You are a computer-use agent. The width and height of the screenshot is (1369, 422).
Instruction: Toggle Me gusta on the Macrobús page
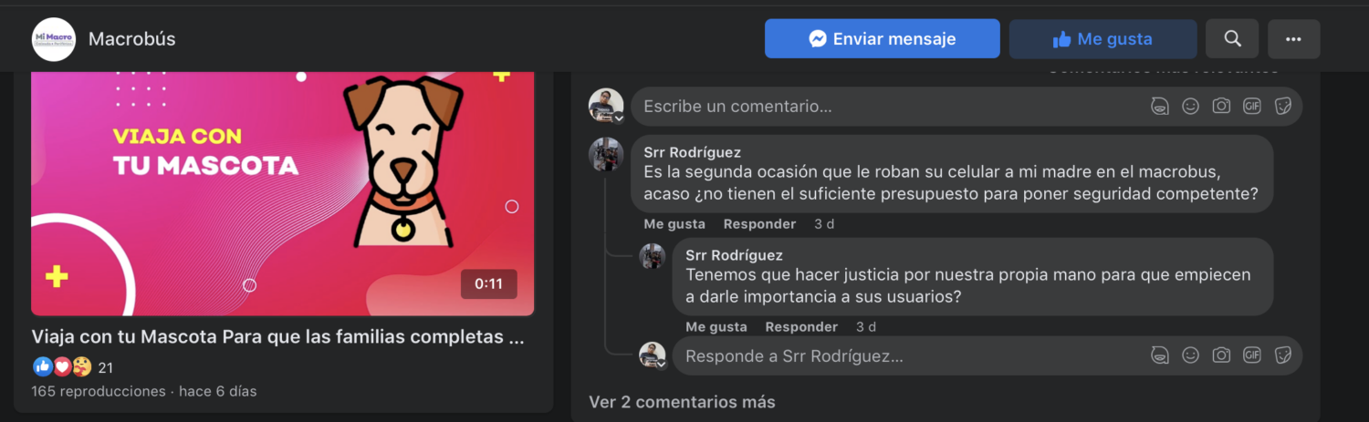tap(1103, 39)
